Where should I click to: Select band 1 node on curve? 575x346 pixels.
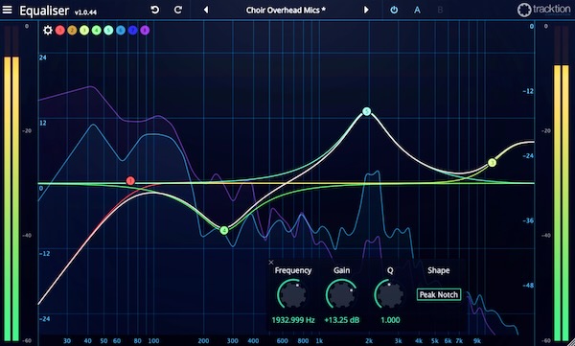click(x=130, y=180)
